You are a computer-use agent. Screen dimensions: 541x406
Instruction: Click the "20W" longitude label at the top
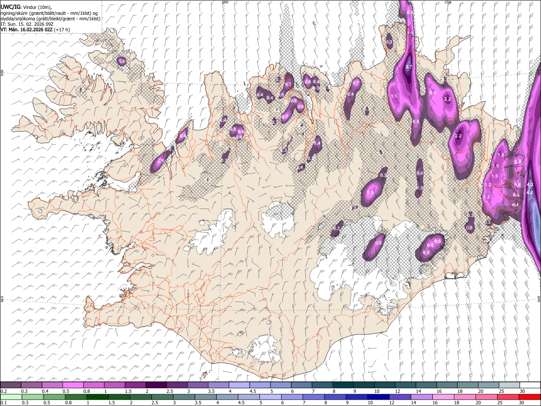click(225, 2)
